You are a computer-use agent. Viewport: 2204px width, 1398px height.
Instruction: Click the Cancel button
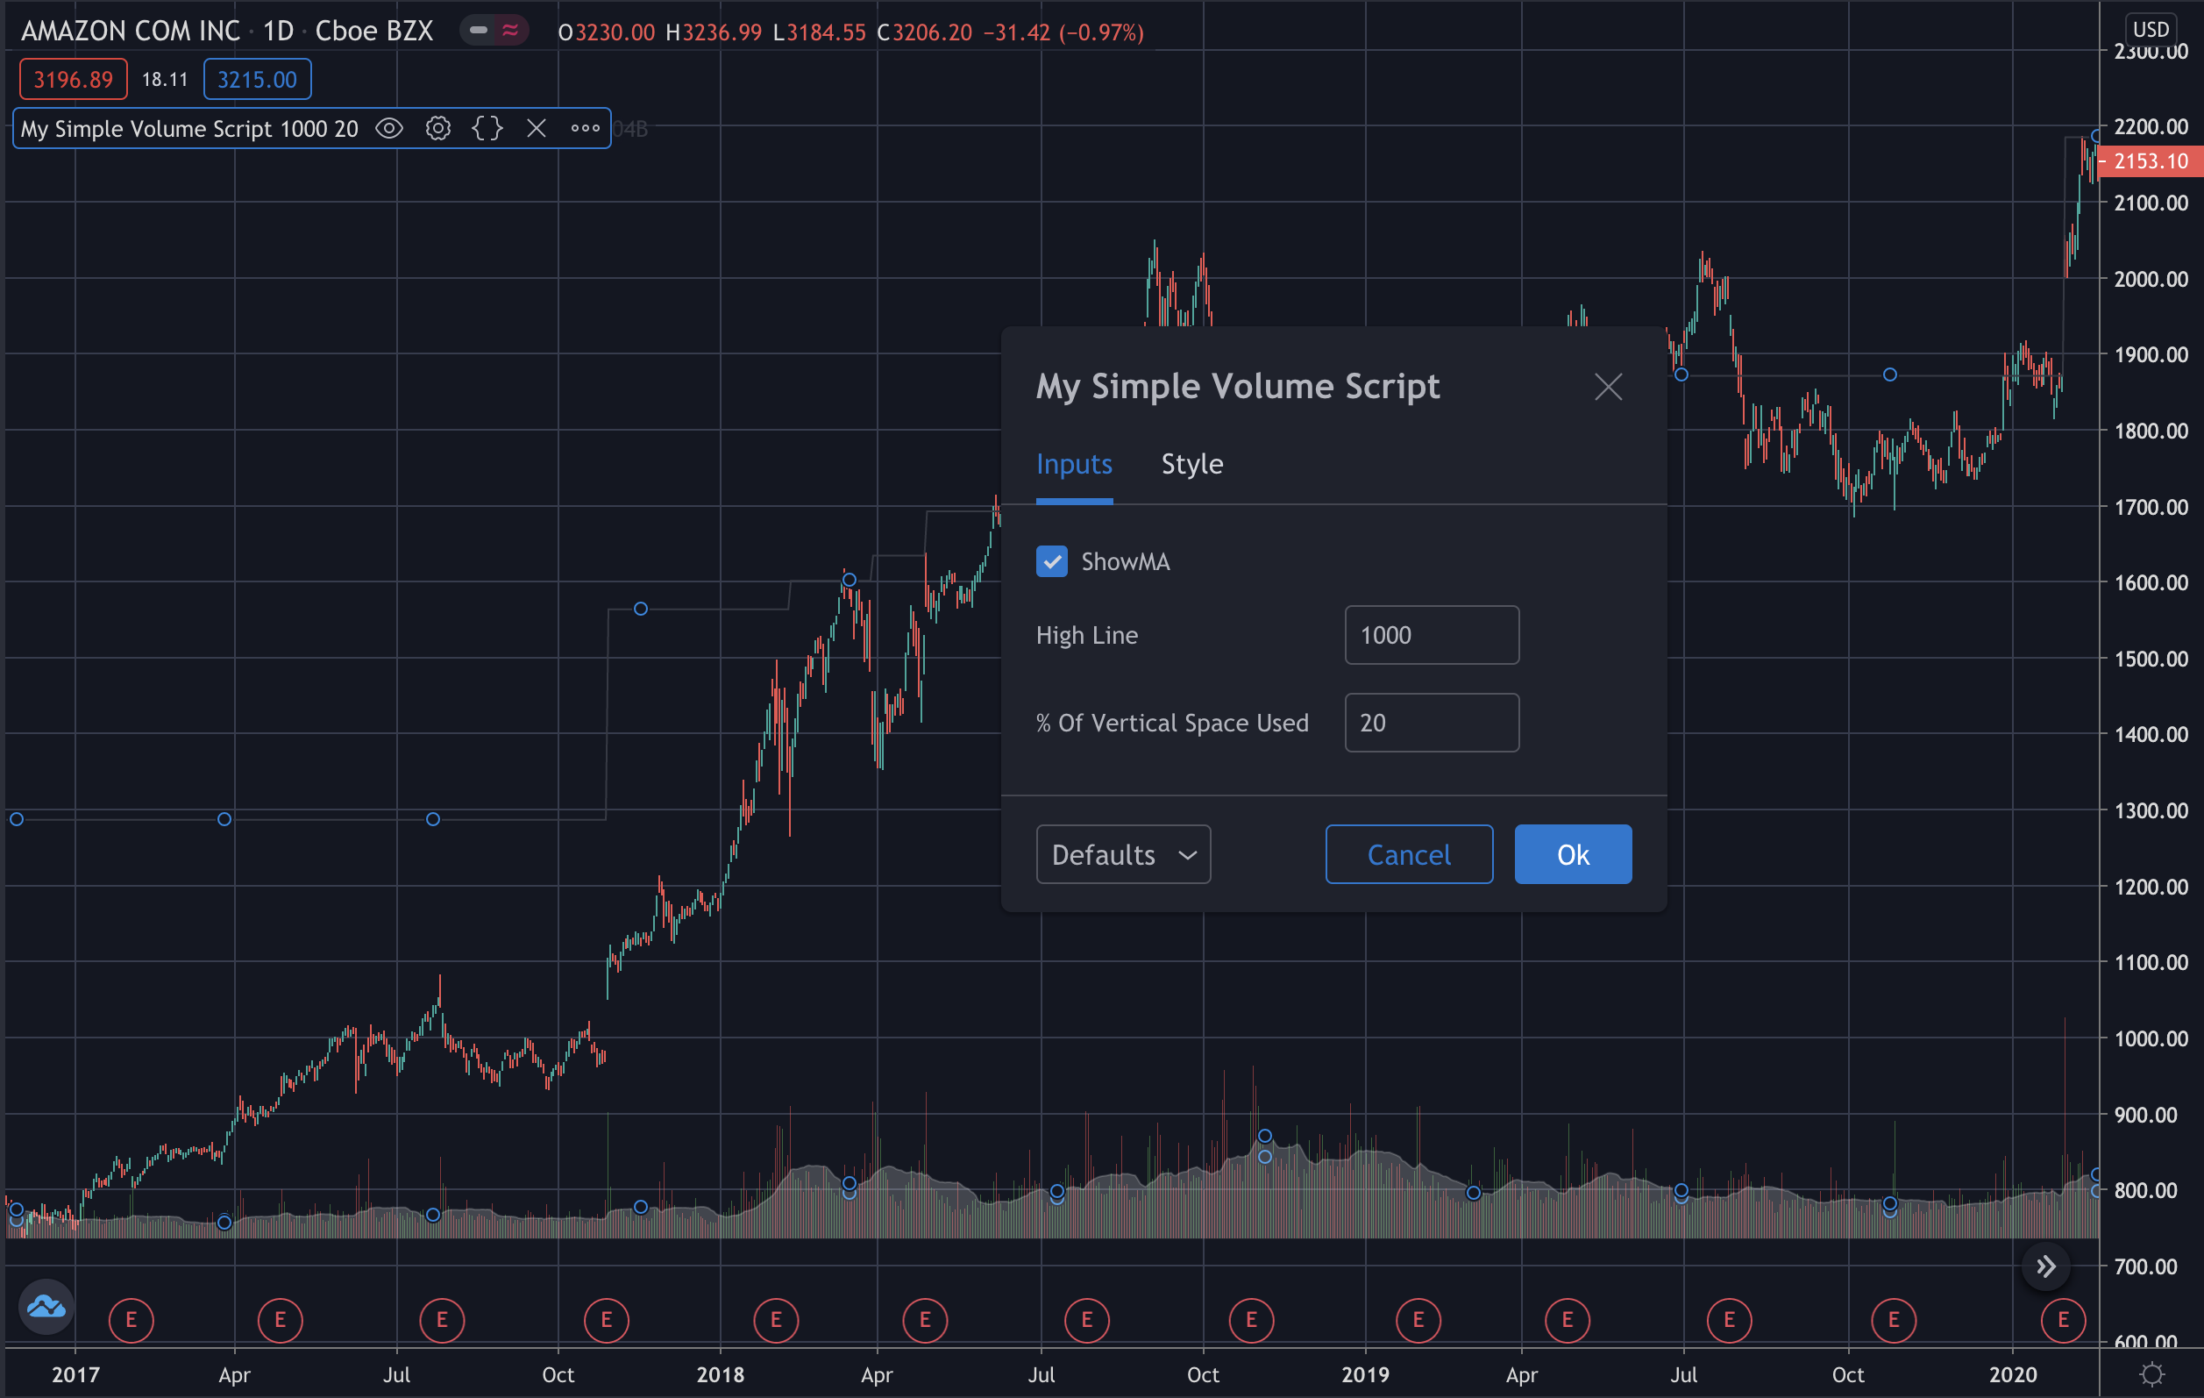click(1409, 854)
